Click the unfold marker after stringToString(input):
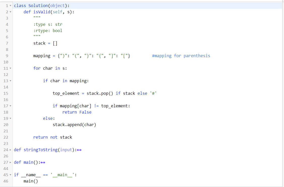Viewport: 284px width, 187px height. (79, 150)
